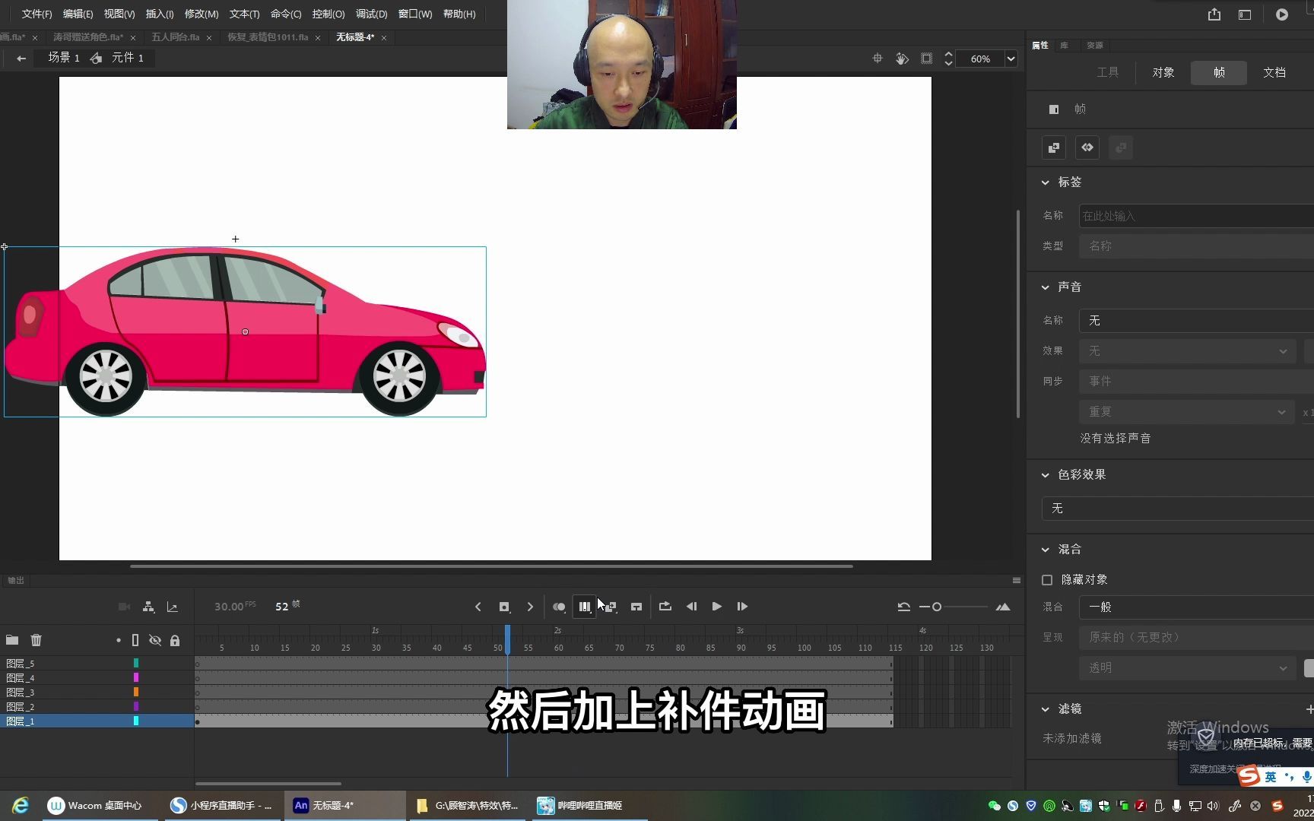Click the insert keyframe icon
This screenshot has width=1314, height=821.
(x=504, y=607)
